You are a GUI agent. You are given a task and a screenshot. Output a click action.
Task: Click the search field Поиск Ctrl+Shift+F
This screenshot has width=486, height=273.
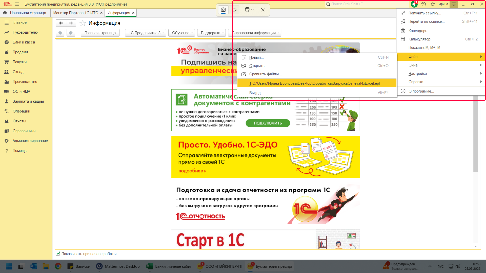pos(367,4)
